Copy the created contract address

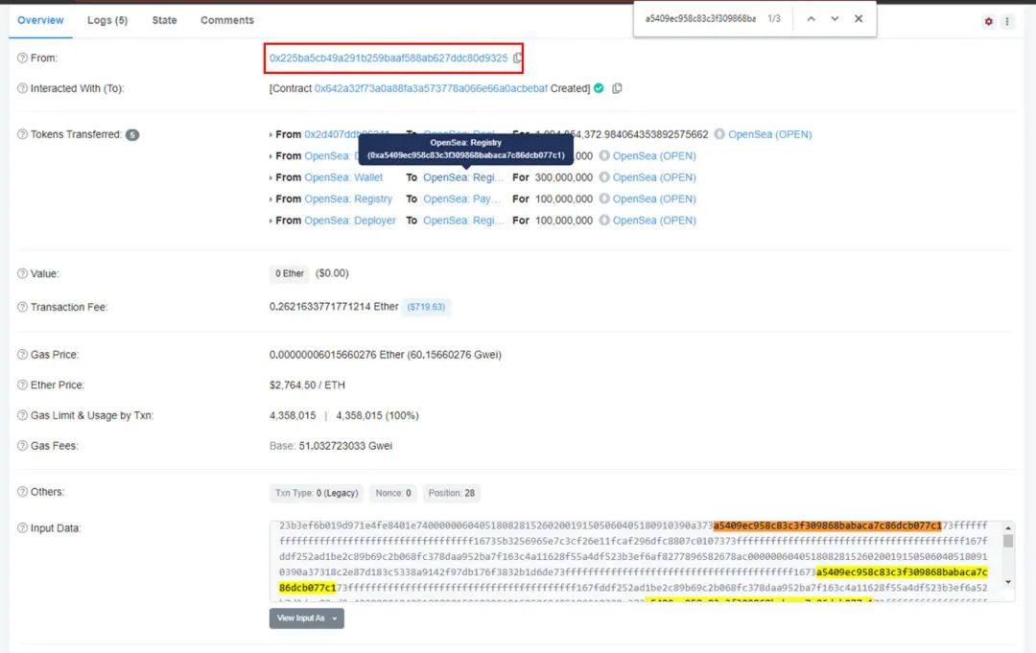[x=617, y=88]
